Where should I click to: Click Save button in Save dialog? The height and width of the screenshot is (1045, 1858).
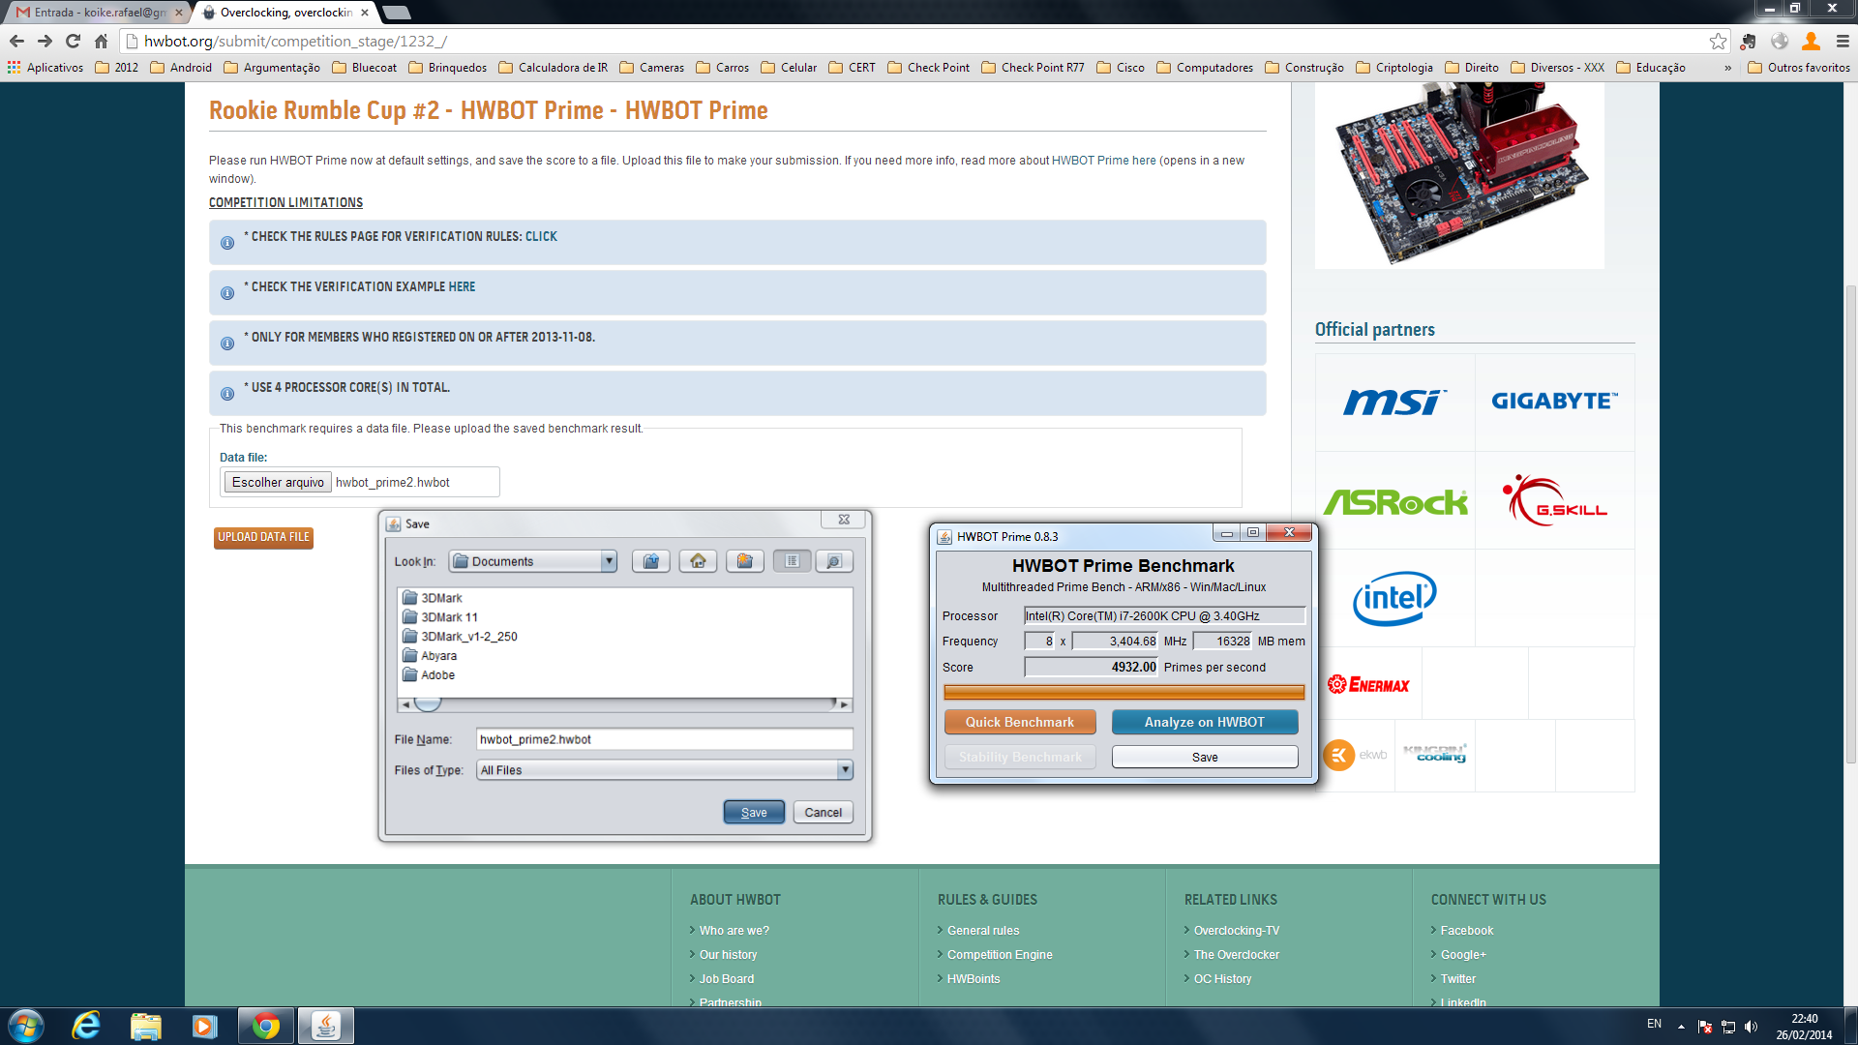point(754,813)
